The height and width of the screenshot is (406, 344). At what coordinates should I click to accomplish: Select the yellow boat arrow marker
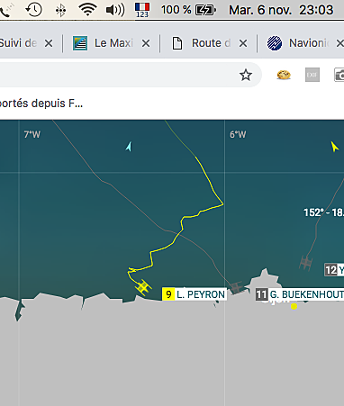(x=334, y=147)
